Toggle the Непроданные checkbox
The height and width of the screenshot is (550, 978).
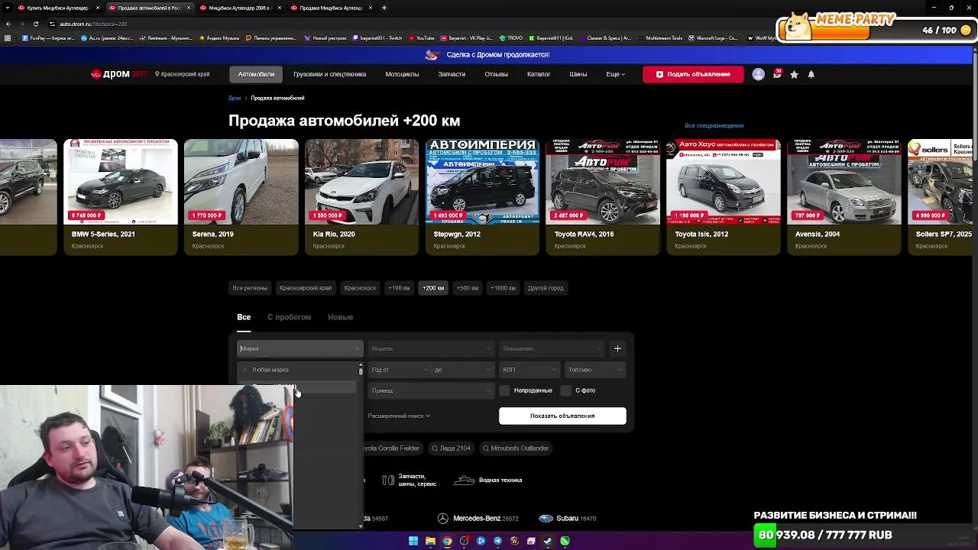pyautogui.click(x=504, y=390)
